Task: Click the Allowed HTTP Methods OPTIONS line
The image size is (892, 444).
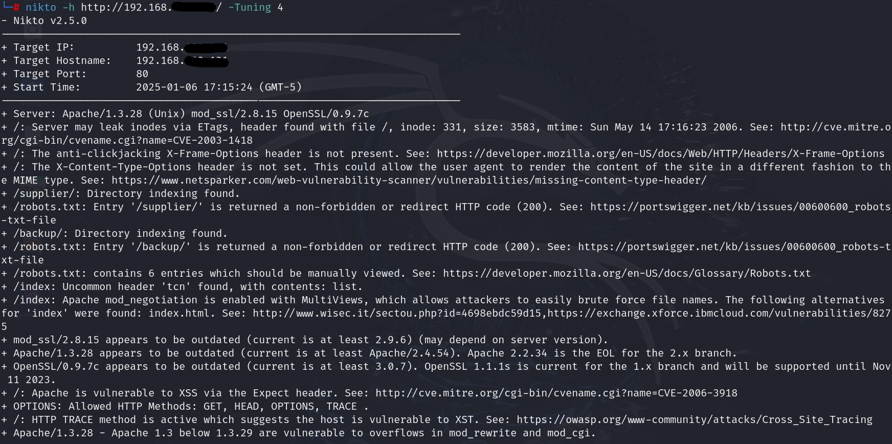Action: point(190,407)
